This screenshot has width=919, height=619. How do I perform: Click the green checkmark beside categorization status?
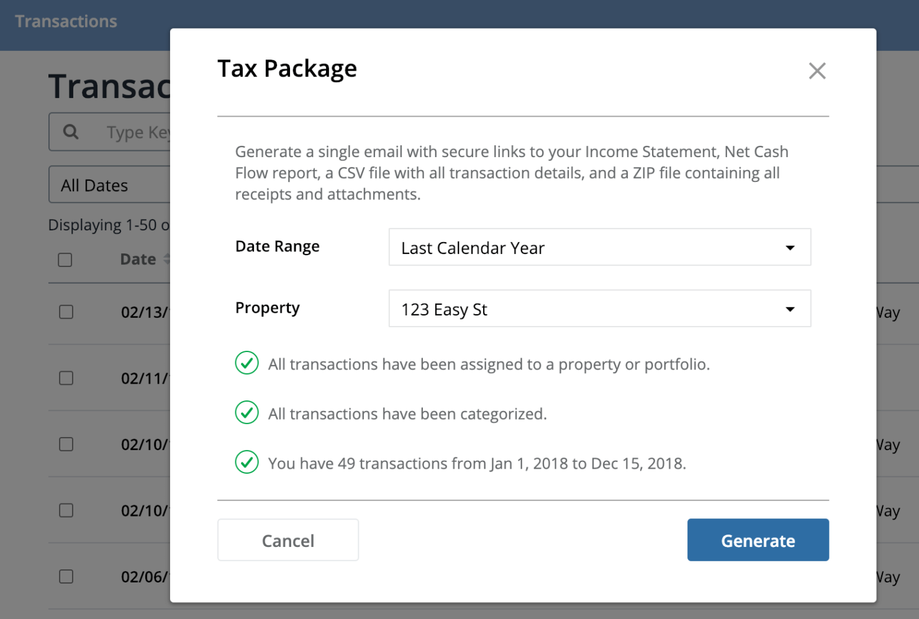point(247,413)
